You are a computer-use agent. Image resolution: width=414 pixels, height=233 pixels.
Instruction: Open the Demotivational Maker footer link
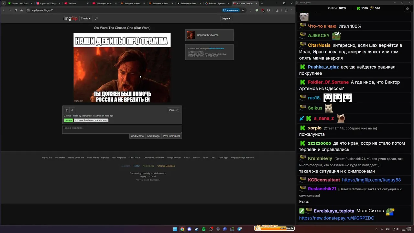click(x=154, y=158)
